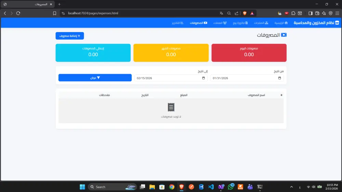Click the browser forward arrow
Screen dimensions: 342x192
(x=12, y=13)
